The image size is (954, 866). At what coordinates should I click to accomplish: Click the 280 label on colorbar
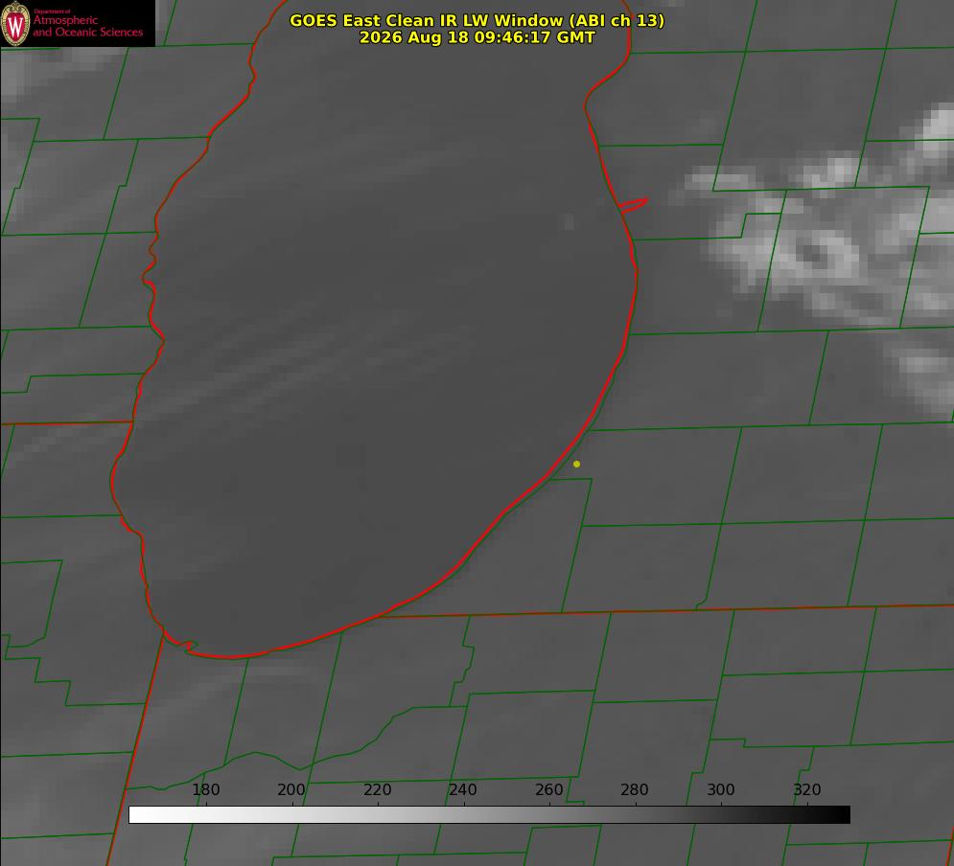pos(634,789)
